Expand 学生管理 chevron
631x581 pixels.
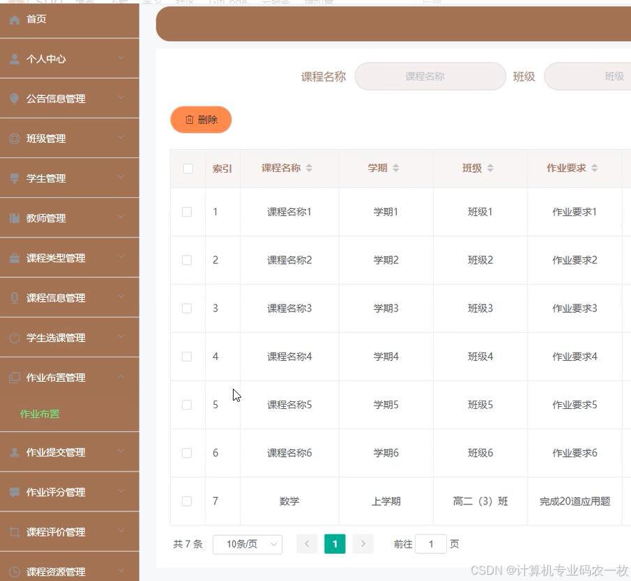121,178
